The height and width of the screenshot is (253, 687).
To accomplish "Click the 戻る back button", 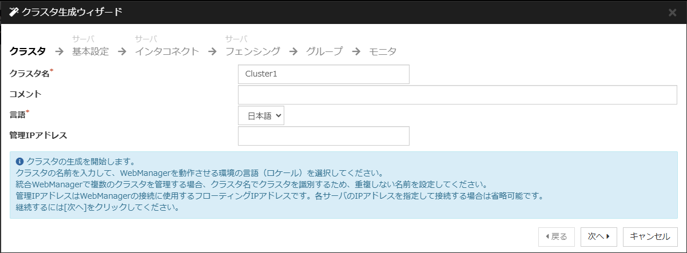I will [x=556, y=236].
